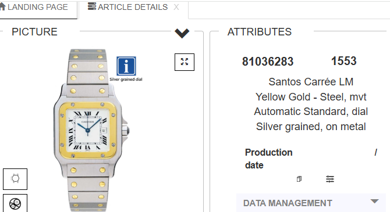Click the Silver grained dial label

[x=126, y=80]
